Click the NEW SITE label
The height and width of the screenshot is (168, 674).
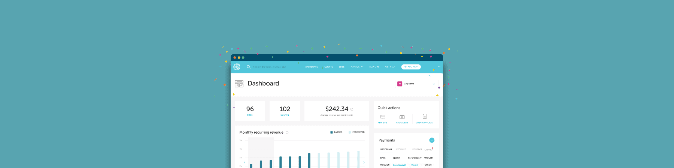(382, 122)
